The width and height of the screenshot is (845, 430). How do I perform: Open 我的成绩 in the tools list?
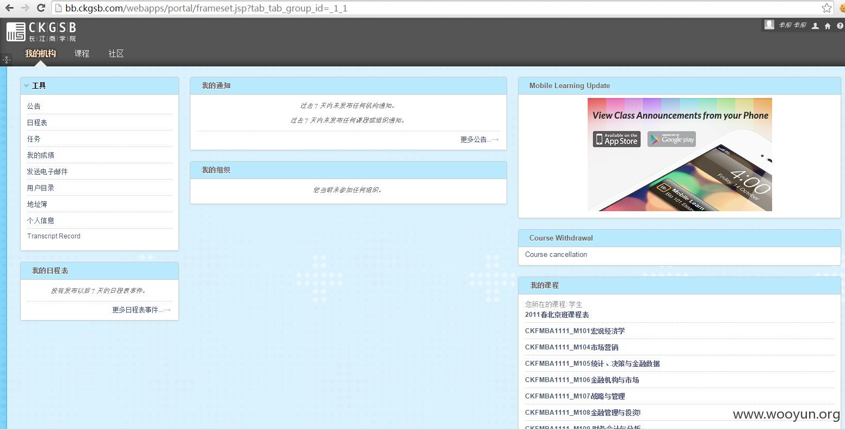pyautogui.click(x=41, y=155)
